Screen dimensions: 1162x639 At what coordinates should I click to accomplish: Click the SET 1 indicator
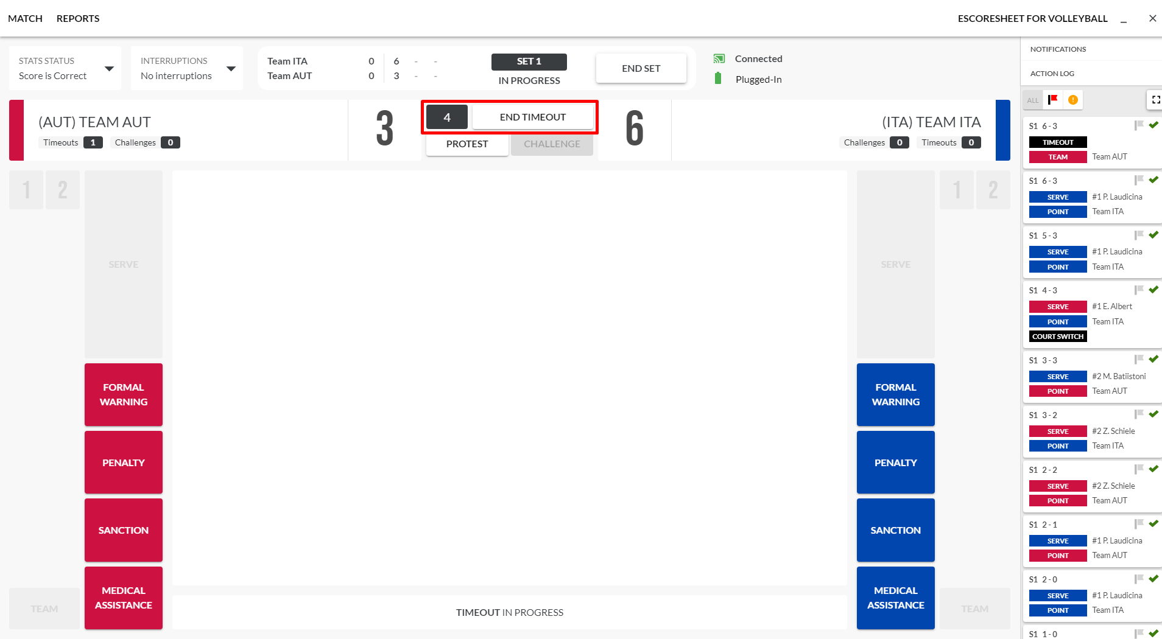529,61
